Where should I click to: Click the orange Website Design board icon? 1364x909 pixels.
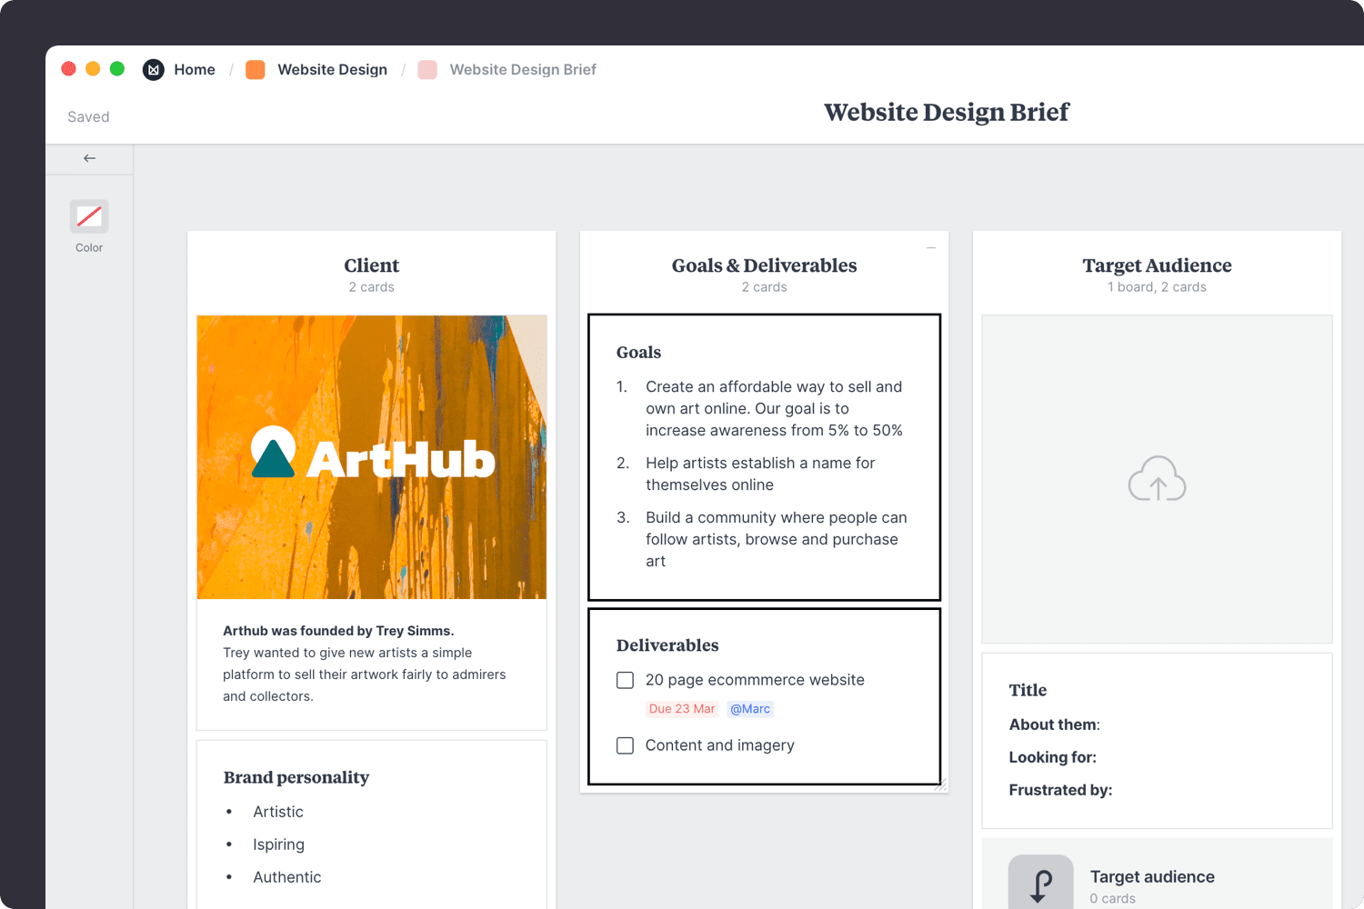pos(255,69)
